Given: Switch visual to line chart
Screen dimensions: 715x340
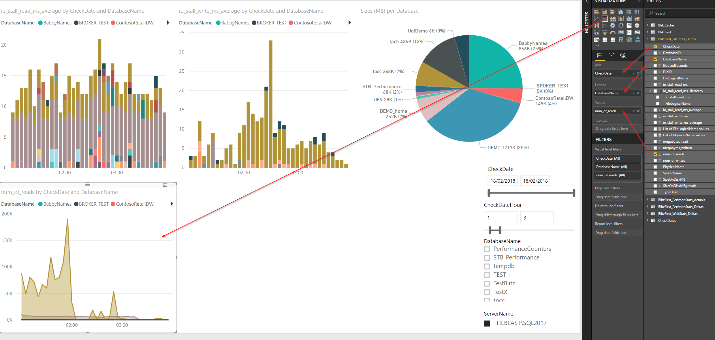Looking at the screenshot, I should coord(597,19).
